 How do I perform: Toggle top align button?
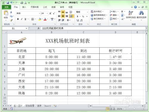click(x=59, y=12)
